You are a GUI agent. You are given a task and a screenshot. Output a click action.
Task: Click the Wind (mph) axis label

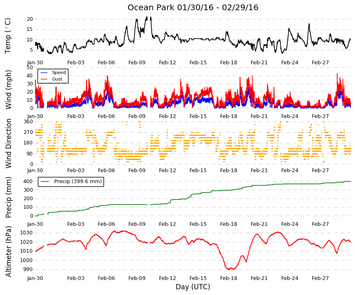tap(8, 90)
